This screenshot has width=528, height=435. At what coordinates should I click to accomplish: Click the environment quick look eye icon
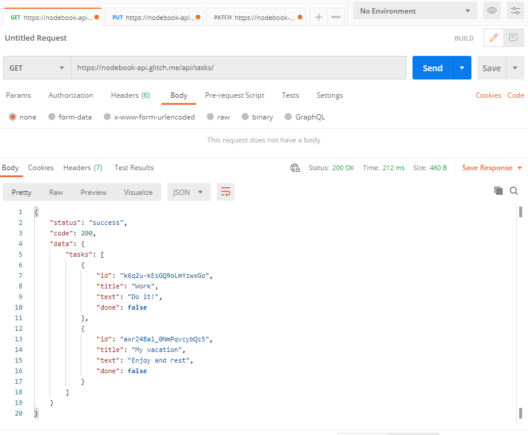[491, 11]
